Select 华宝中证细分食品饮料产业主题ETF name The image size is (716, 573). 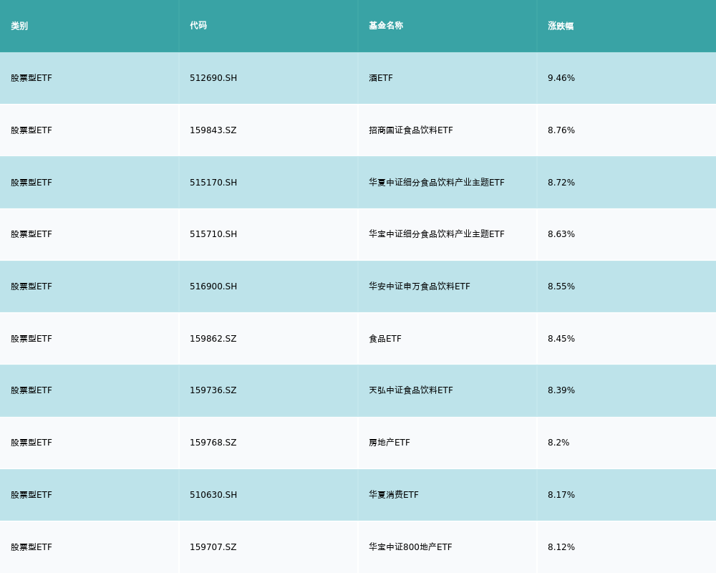437,234
